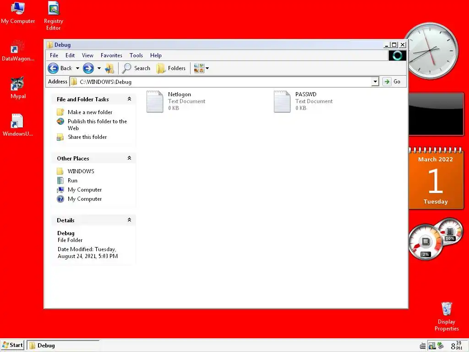Select the Mypal raccoon shortcut
The width and height of the screenshot is (469, 352).
click(x=18, y=88)
